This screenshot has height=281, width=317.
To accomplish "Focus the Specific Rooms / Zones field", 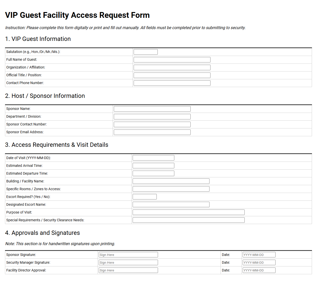I will [x=171, y=189].
